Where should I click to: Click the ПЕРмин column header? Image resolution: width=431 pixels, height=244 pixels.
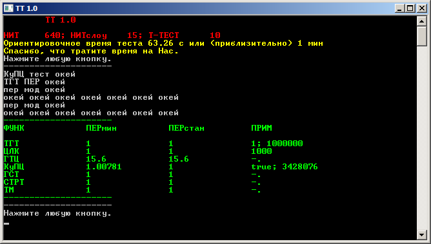pyautogui.click(x=101, y=128)
